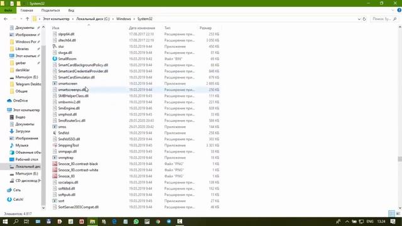
Task: Refresh the System32 folder view
Action: (364, 19)
